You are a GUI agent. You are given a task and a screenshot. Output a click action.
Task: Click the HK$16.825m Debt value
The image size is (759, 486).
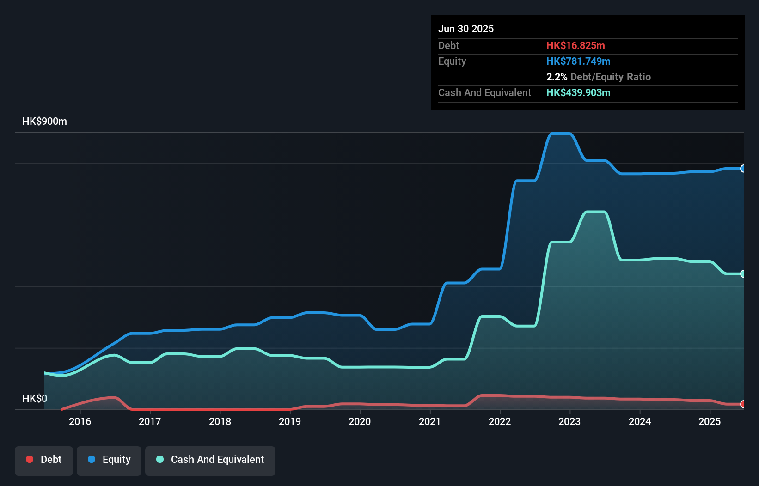576,46
